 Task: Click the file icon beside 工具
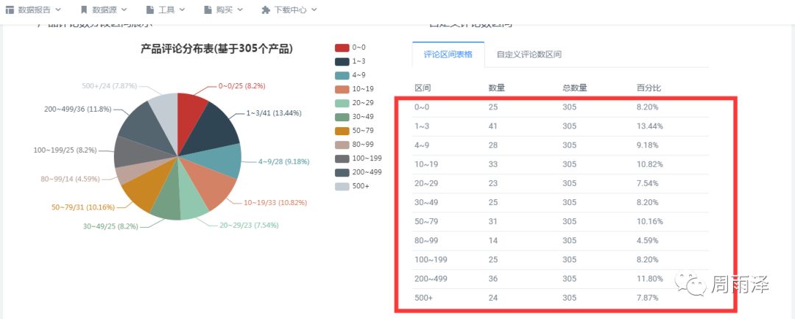[x=150, y=10]
